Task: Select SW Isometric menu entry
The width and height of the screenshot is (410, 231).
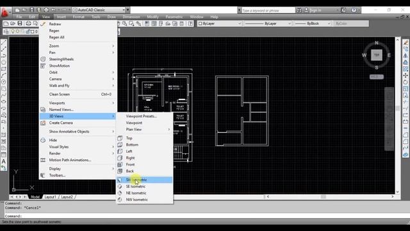Action: 145,180
